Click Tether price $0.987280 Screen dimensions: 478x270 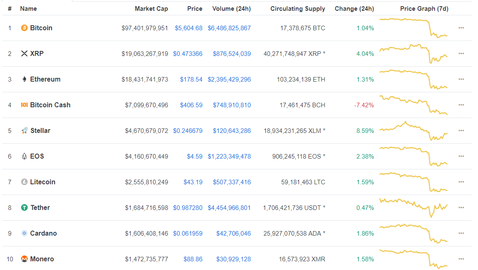188,208
